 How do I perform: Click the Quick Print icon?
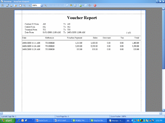11,5
